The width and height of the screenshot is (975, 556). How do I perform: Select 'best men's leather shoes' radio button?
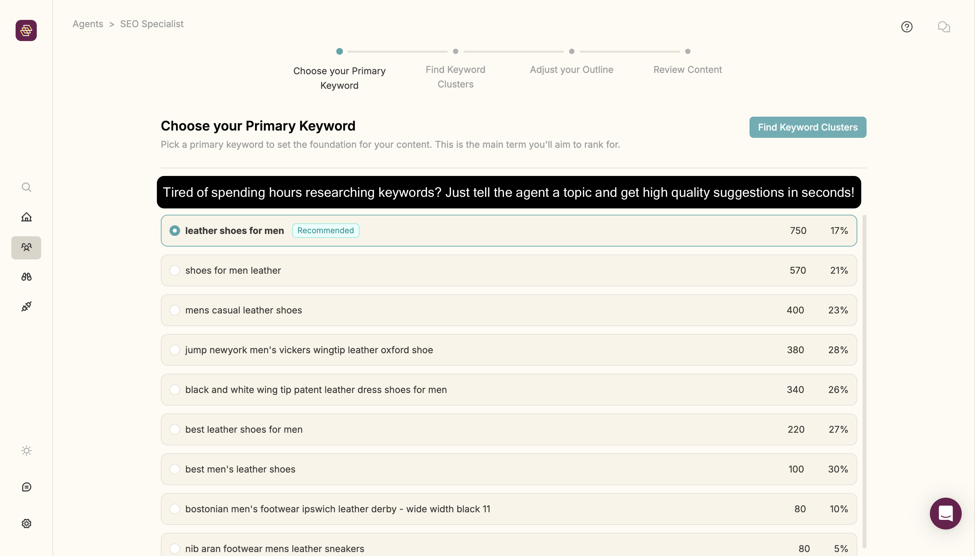tap(175, 469)
